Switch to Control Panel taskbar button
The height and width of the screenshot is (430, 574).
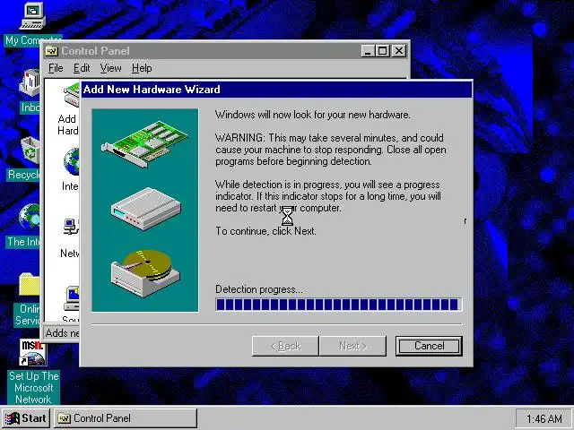pos(126,418)
